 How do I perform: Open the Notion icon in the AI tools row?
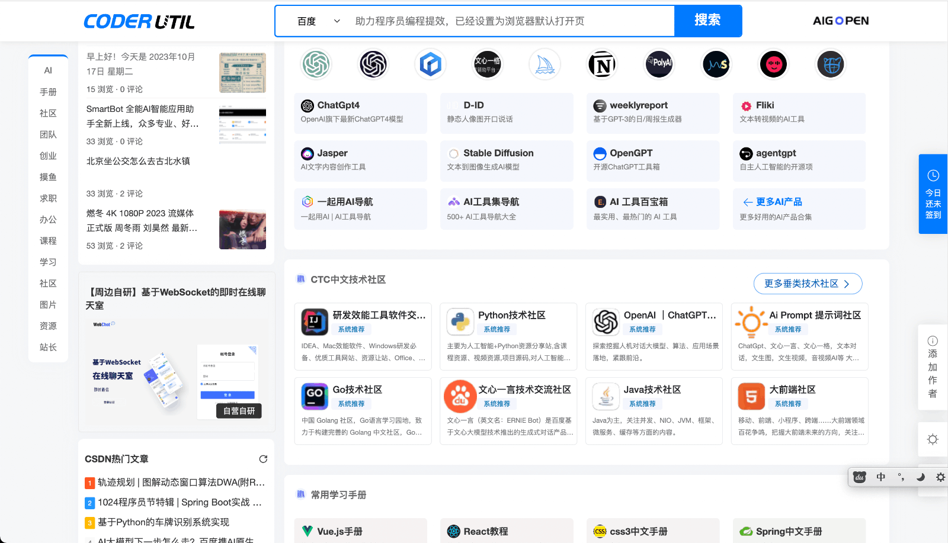point(602,64)
